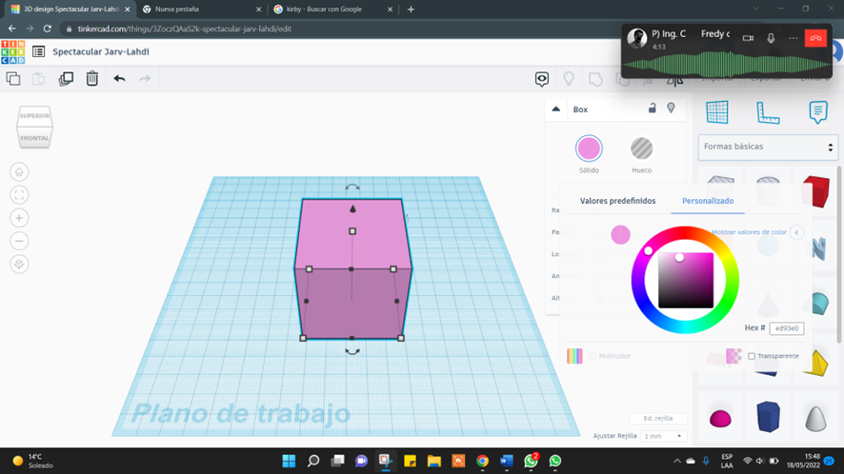Screen dimensions: 844x474
Task: Click Mostrar valores de color link
Action: pos(749,232)
